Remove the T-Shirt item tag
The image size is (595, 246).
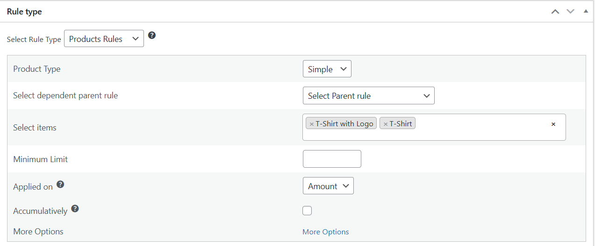click(386, 124)
